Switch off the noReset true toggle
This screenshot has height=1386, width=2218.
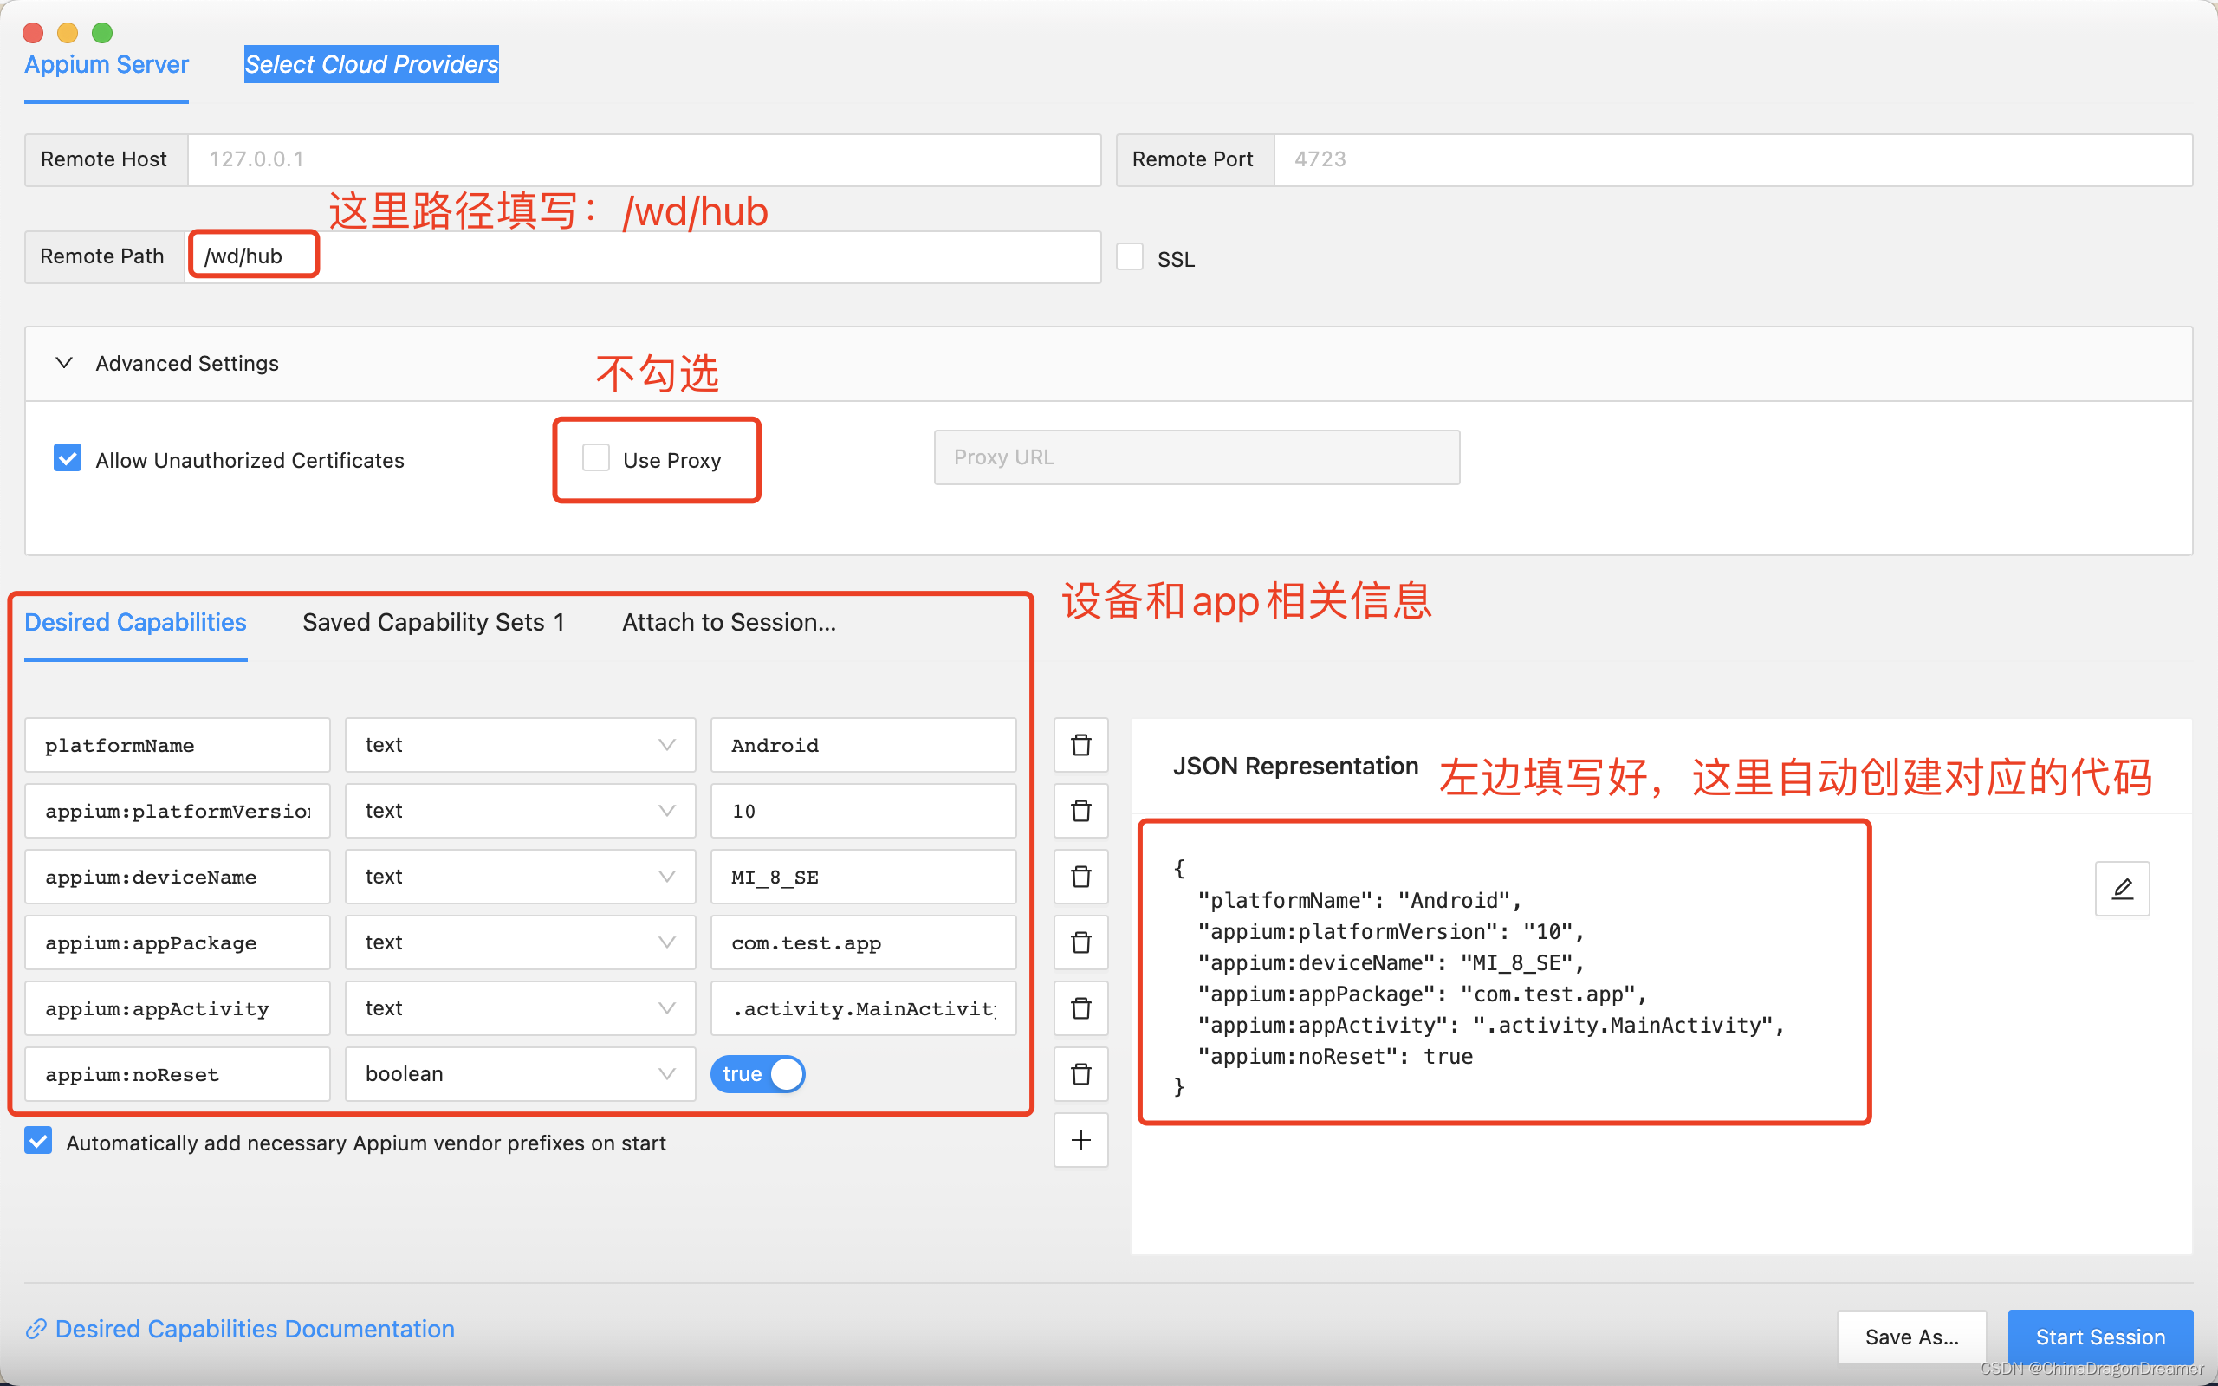(758, 1074)
